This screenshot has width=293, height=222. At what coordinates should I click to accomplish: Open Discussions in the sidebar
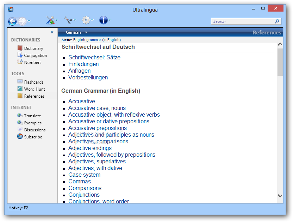coord(35,130)
